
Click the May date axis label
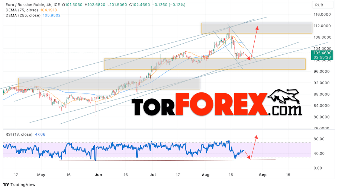point(41,175)
